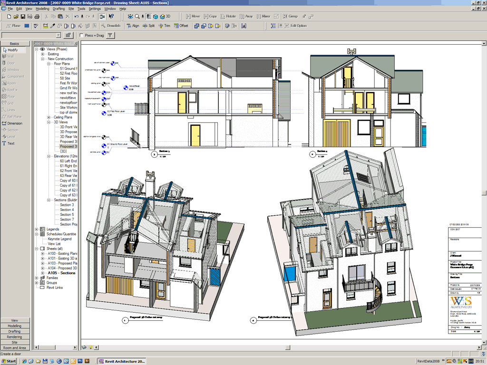This screenshot has height=365, width=487.
Task: Print the sheet with the printer icon
Action: tap(37, 17)
